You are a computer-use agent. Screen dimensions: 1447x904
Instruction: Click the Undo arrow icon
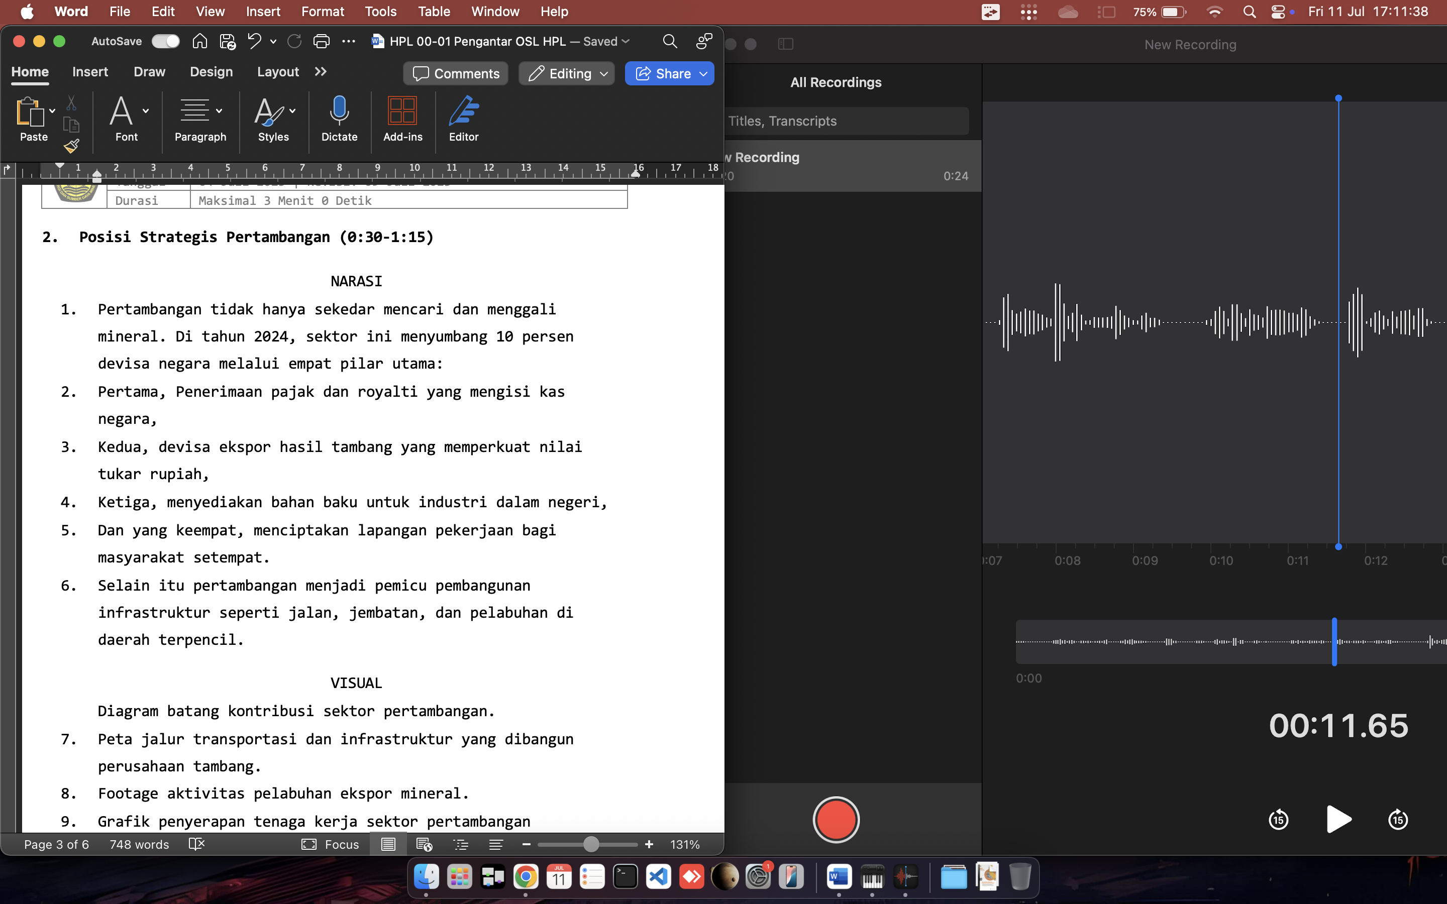(254, 41)
